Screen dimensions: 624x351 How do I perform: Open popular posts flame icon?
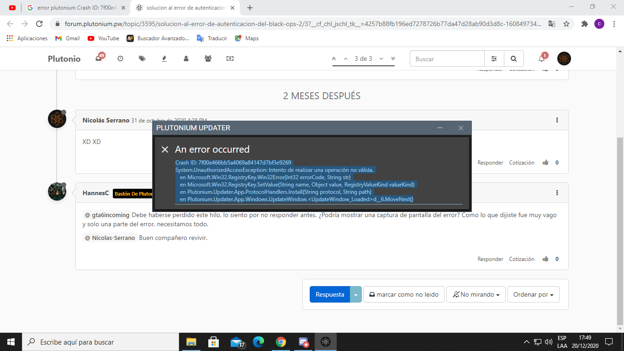click(x=164, y=58)
